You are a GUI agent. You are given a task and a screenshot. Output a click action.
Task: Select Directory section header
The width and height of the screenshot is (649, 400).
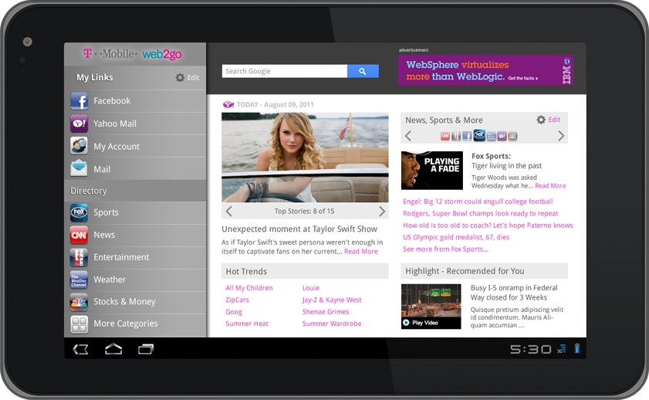[x=135, y=191]
